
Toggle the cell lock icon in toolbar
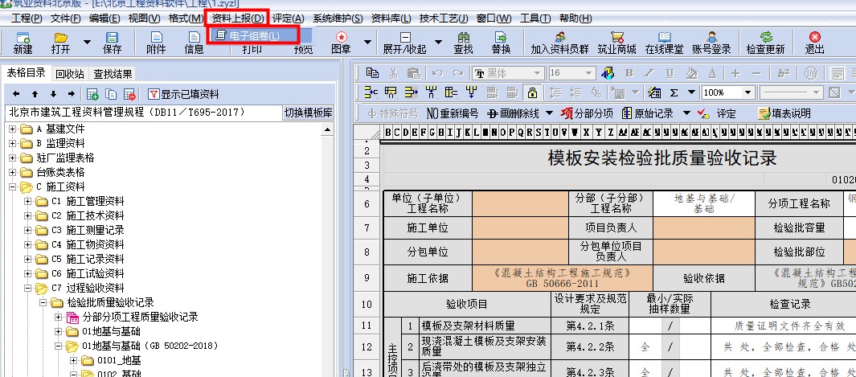531,92
